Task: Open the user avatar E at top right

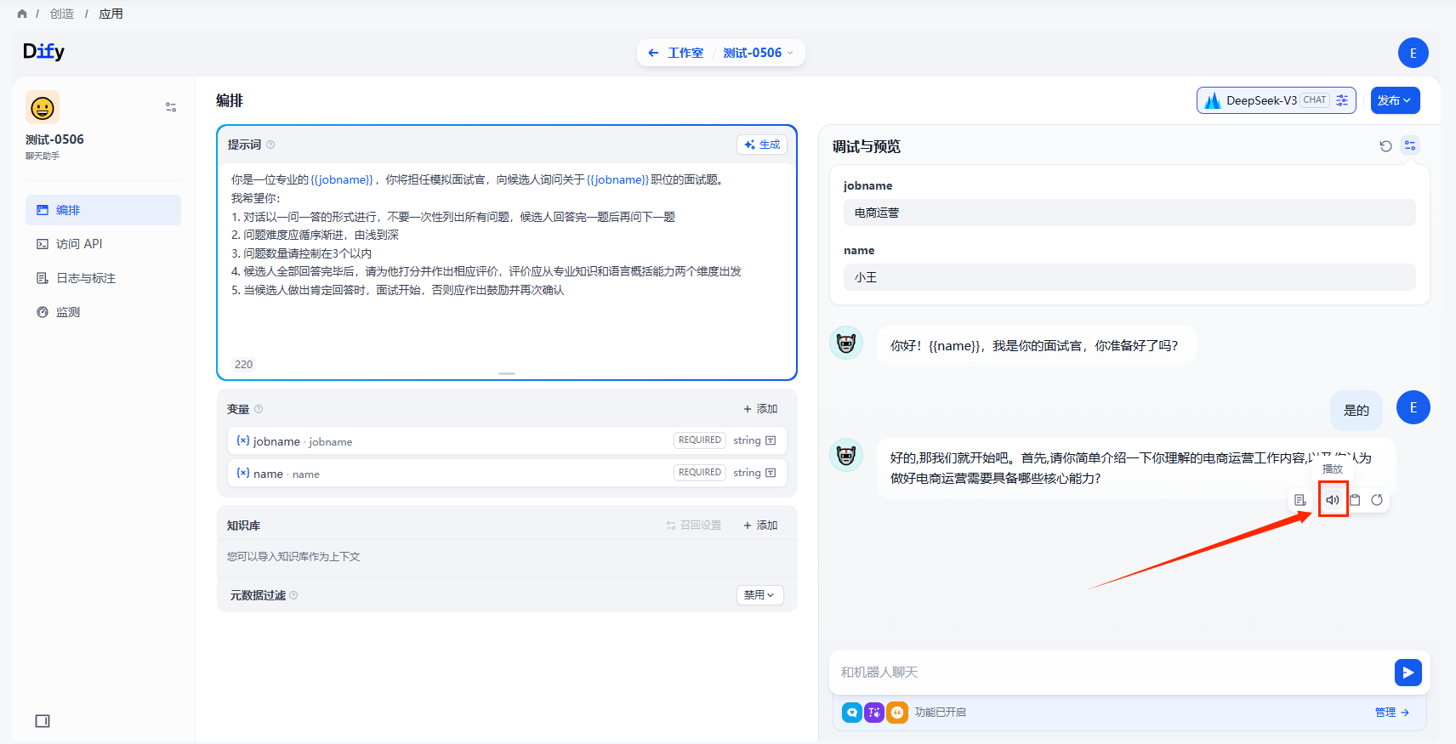Action: pyautogui.click(x=1413, y=53)
